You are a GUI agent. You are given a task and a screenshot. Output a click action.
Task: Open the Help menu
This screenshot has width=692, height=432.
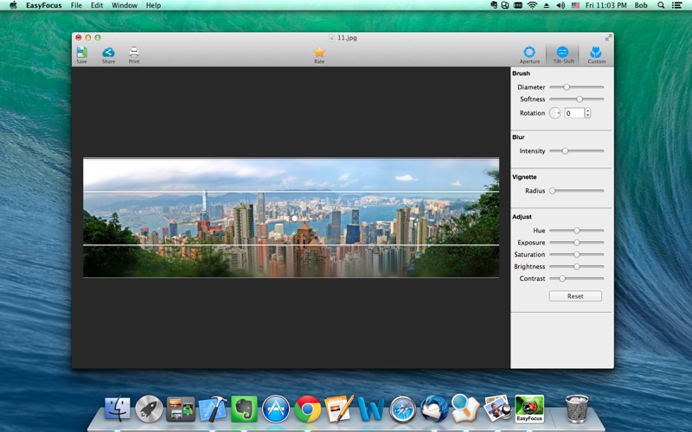click(153, 5)
